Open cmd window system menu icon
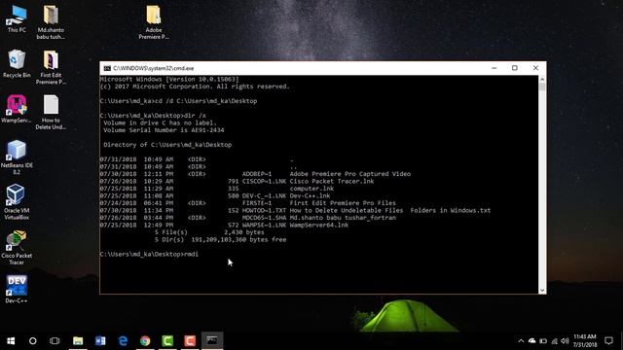This screenshot has height=350, width=623. pyautogui.click(x=107, y=68)
